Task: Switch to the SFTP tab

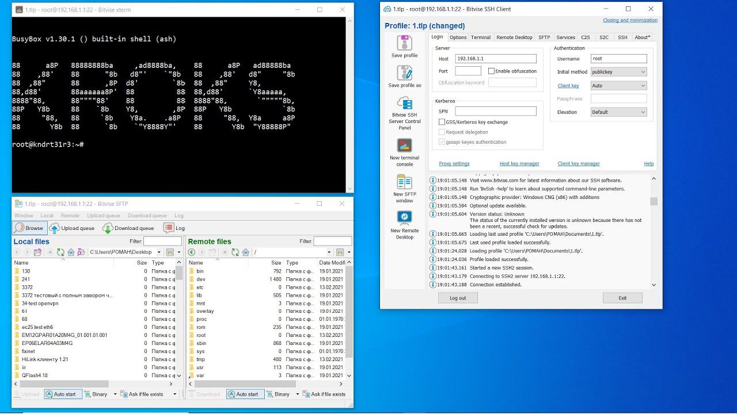Action: [x=544, y=37]
